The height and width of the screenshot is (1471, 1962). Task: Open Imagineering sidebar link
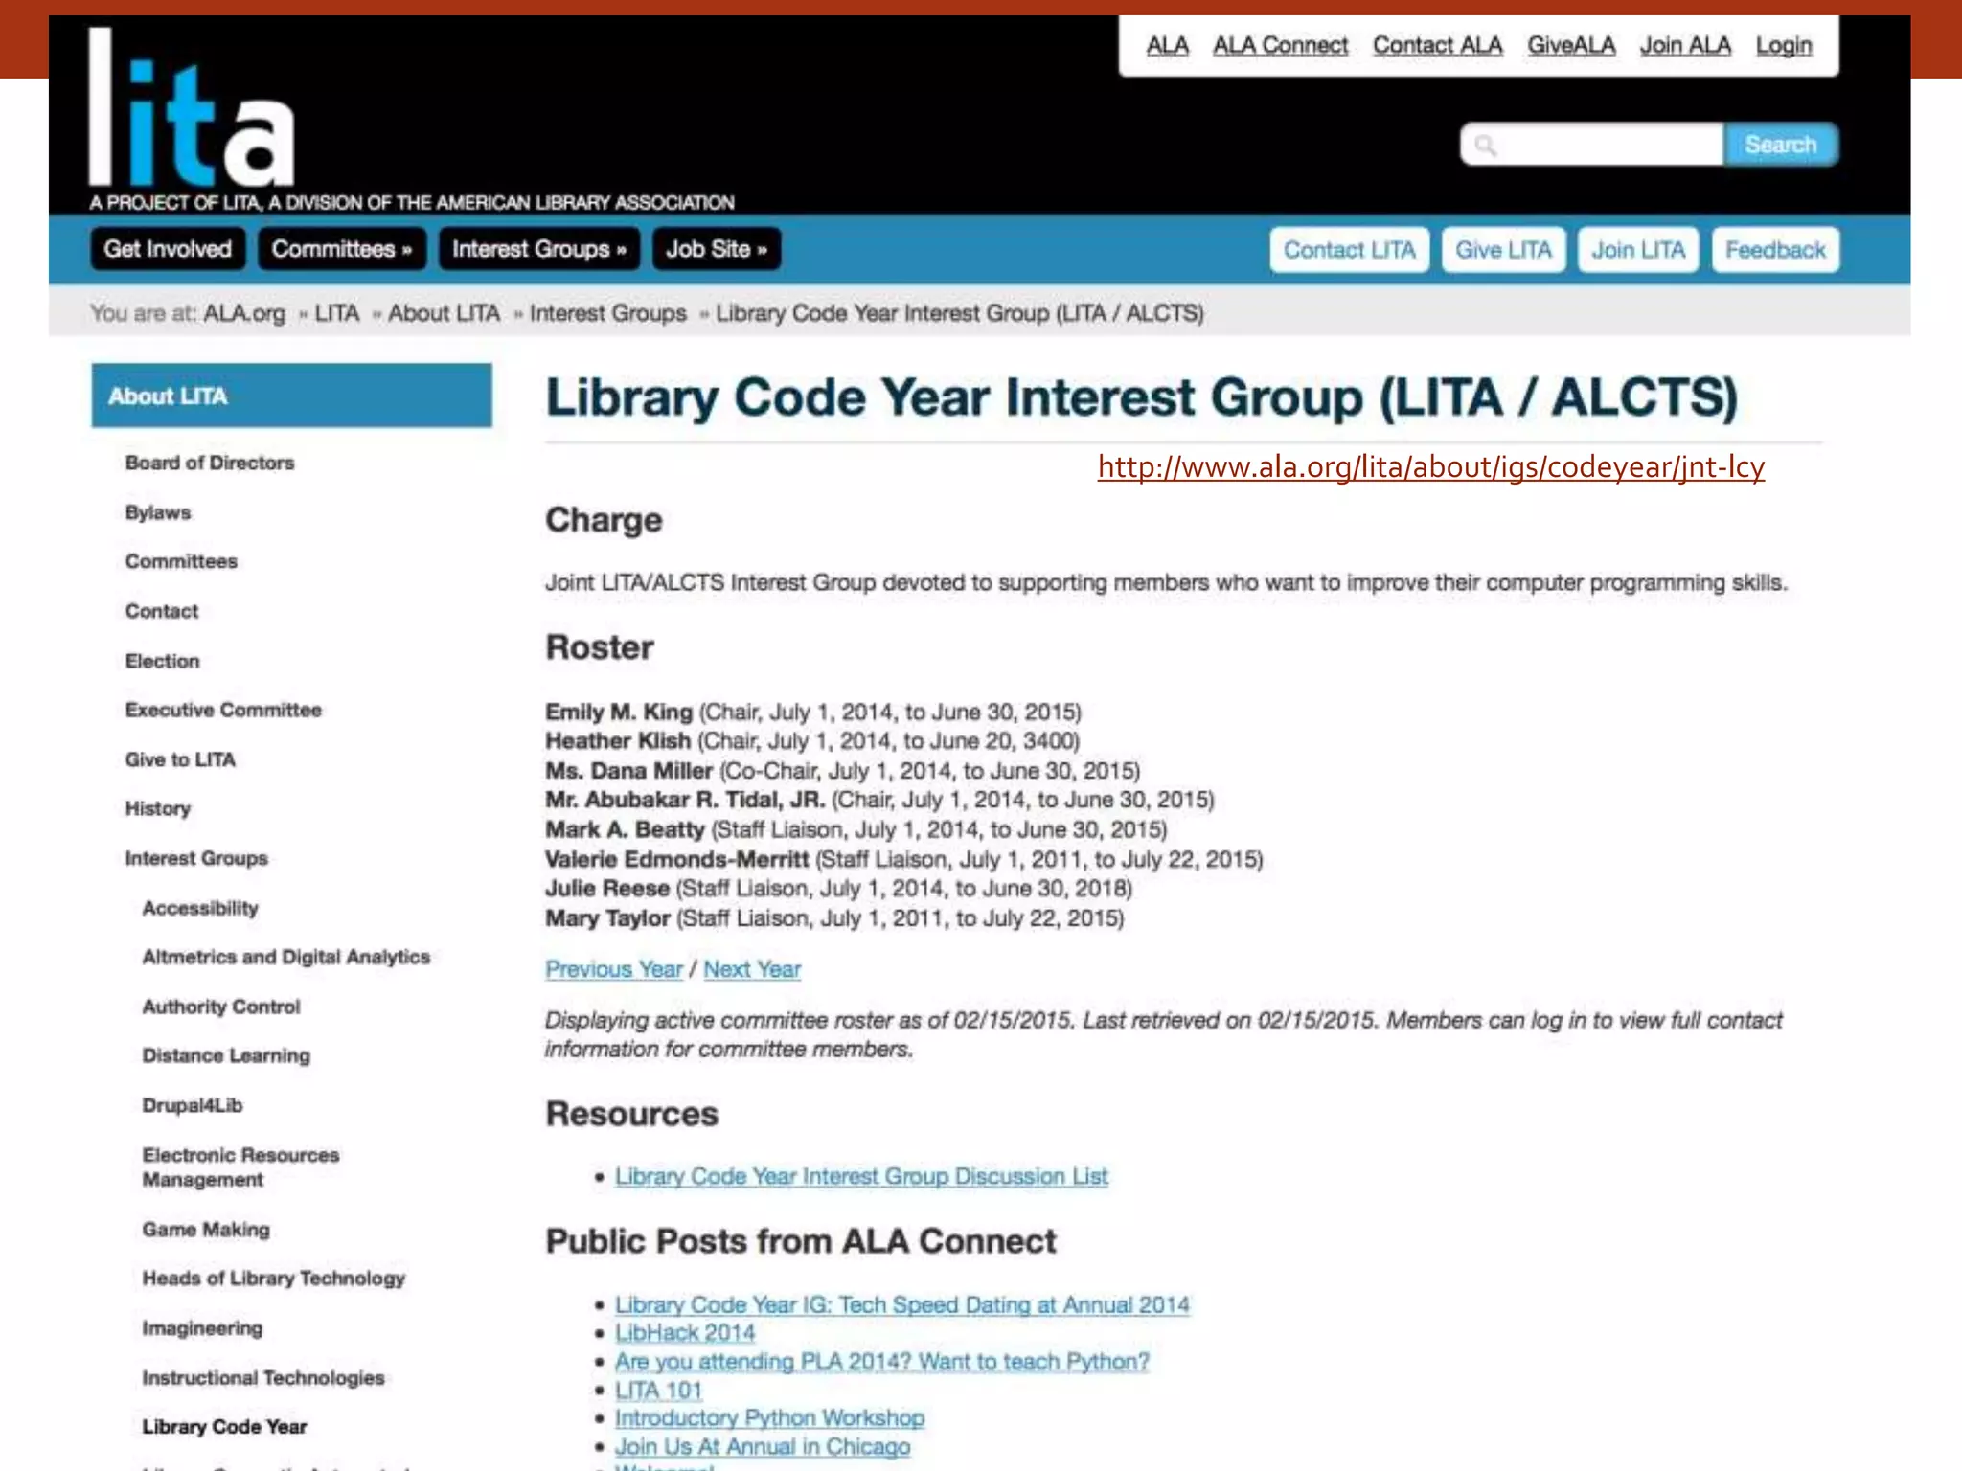coord(202,1328)
